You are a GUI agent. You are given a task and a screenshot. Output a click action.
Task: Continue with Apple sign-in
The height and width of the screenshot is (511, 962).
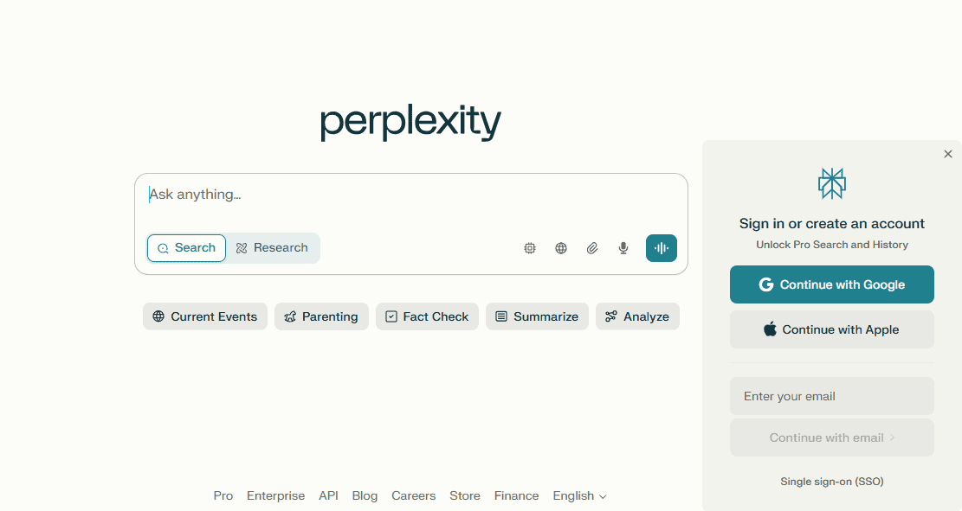tap(832, 329)
